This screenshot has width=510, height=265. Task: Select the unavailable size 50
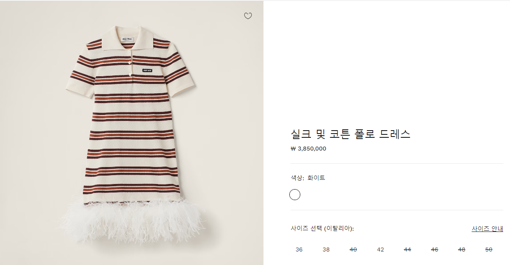click(488, 249)
